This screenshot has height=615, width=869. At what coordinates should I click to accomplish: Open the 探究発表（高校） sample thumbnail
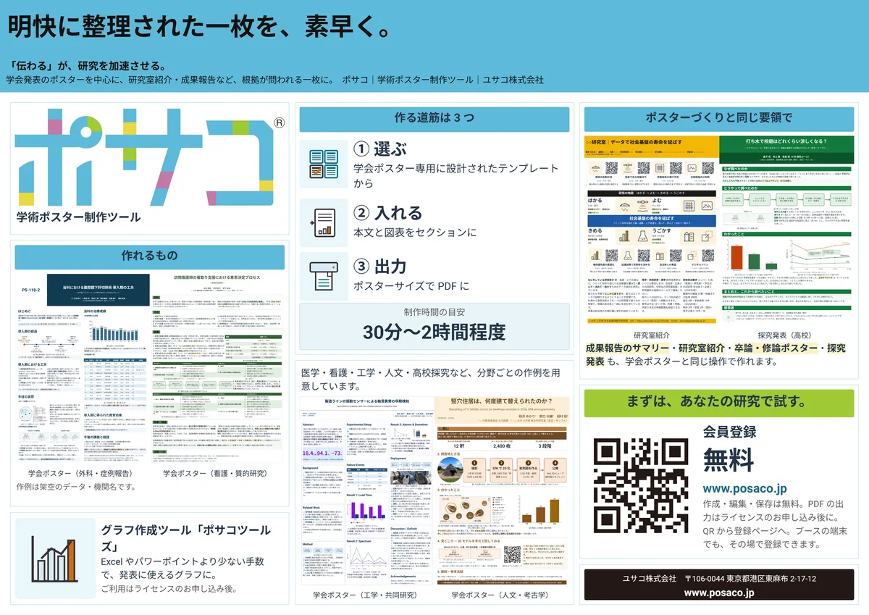786,230
